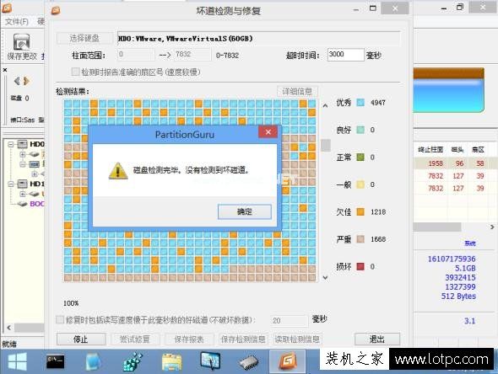Click 512 Bytes value in main window
Viewport: 498px width, 374px height.
click(458, 296)
